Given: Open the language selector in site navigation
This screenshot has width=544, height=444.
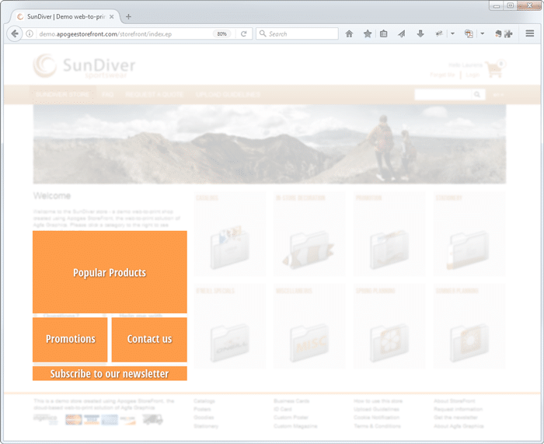Looking at the screenshot, I should [x=498, y=94].
